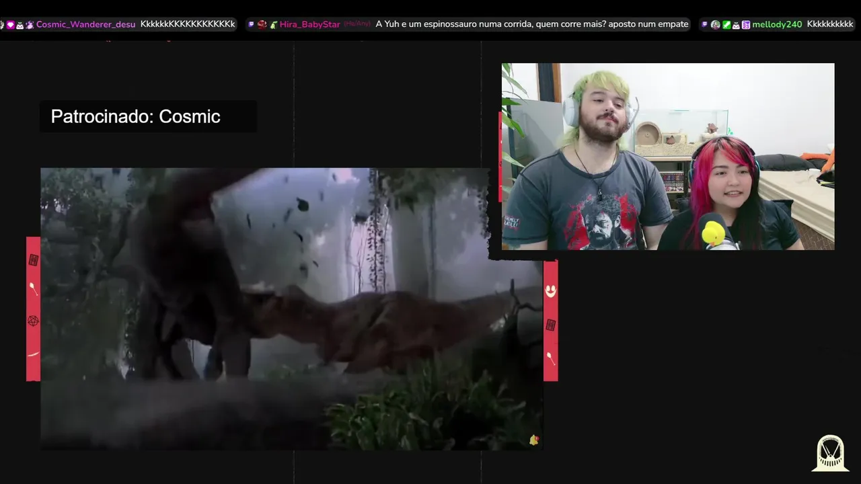Click the dinosaur fight video clip
This screenshot has width=861, height=484.
tap(291, 309)
